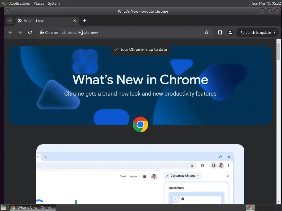Click Relaunch to update

pyautogui.click(x=255, y=32)
